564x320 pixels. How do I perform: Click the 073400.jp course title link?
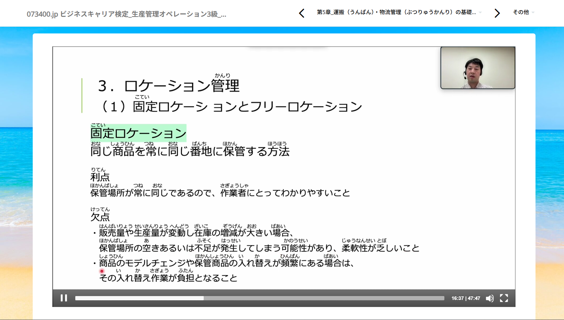(127, 14)
